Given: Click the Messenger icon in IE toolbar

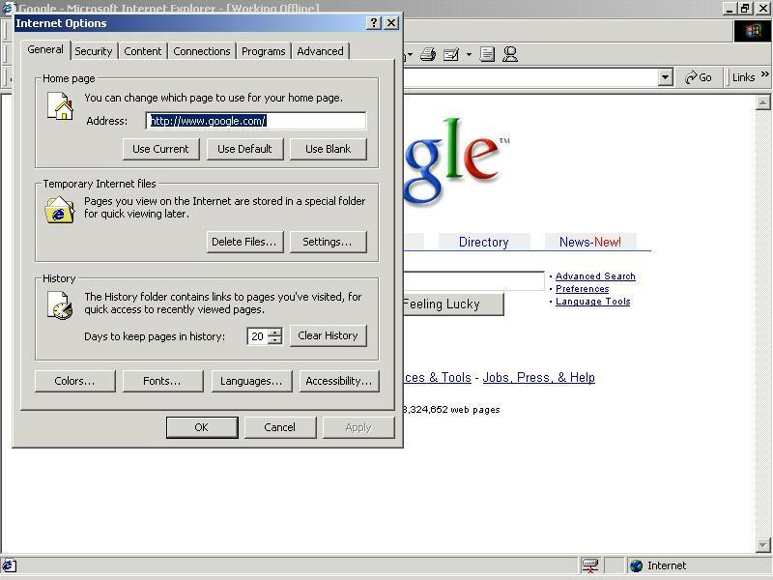Looking at the screenshot, I should pyautogui.click(x=510, y=54).
